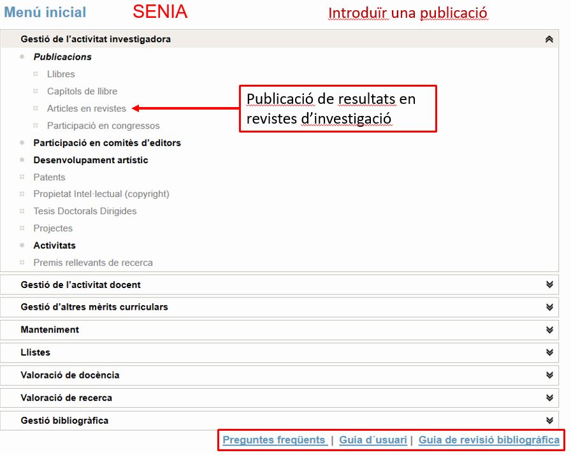The height and width of the screenshot is (455, 571).
Task: Click the Publicacions heading
Action: [62, 57]
